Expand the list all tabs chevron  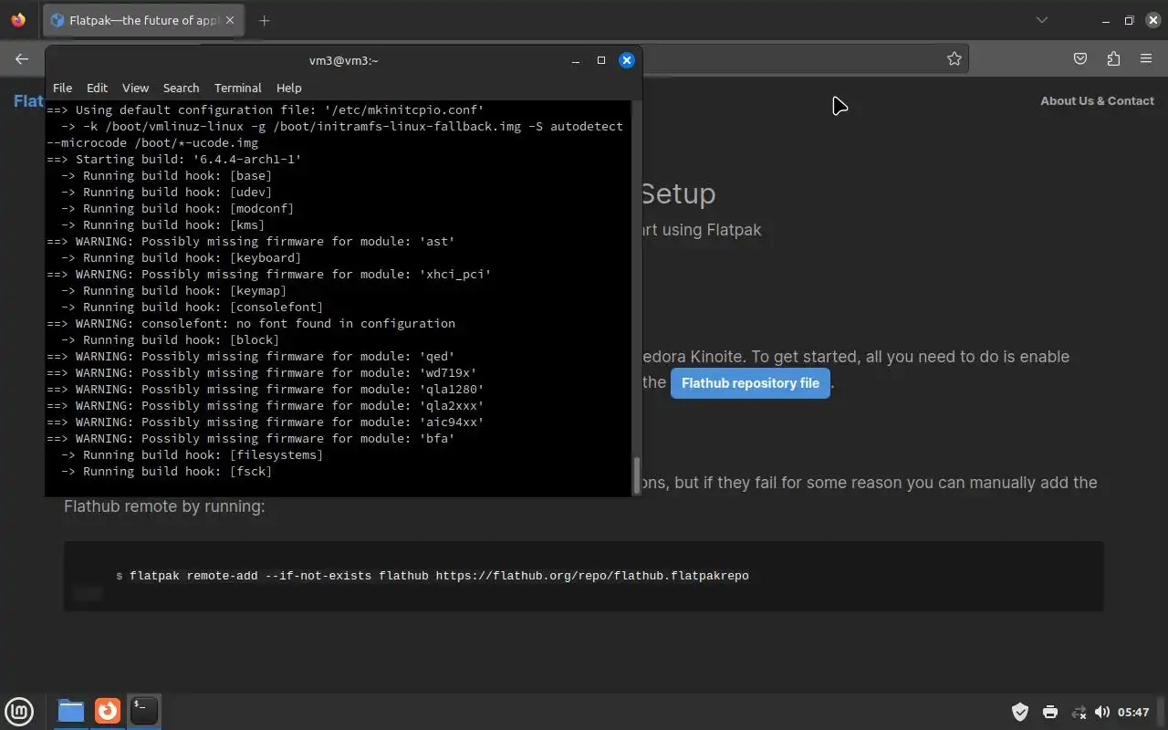tap(1042, 20)
